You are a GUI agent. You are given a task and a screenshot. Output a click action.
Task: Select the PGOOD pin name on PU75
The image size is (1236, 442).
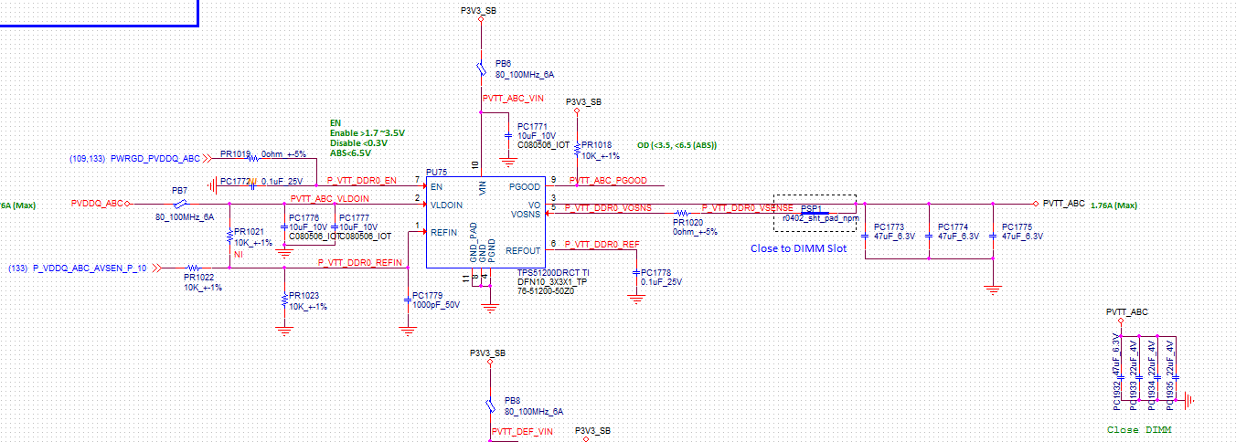pyautogui.click(x=525, y=186)
